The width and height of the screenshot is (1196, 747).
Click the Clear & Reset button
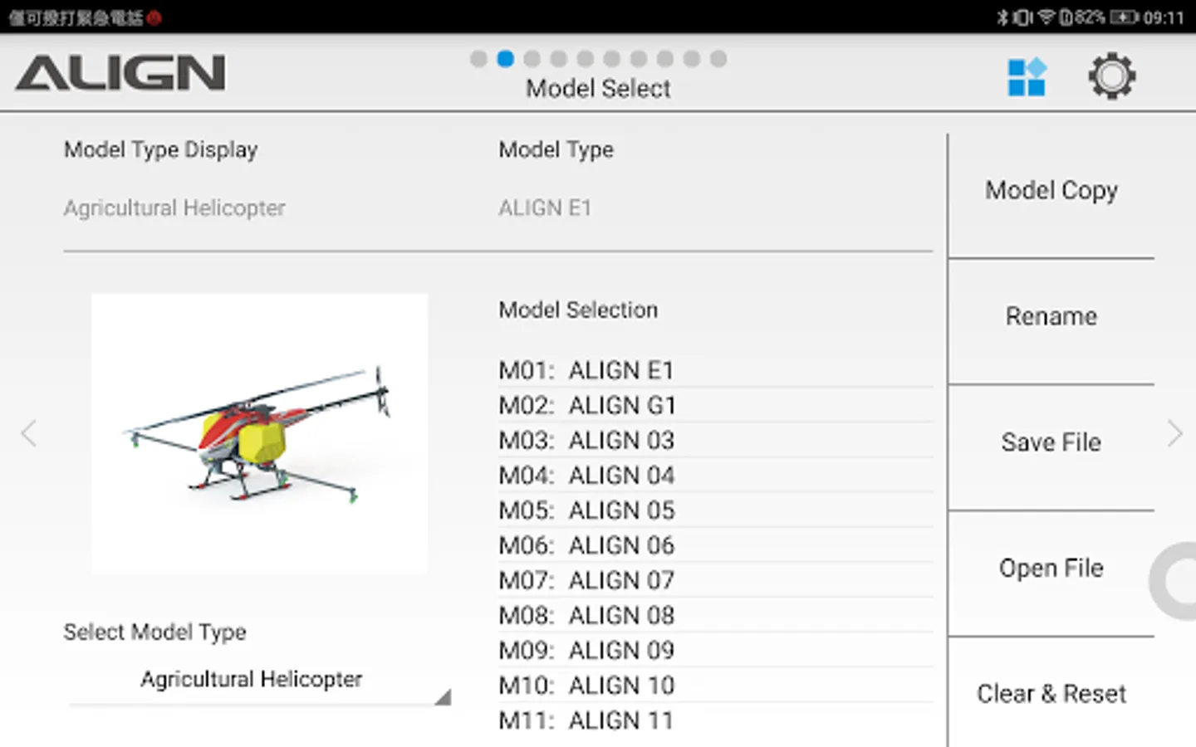(1051, 694)
